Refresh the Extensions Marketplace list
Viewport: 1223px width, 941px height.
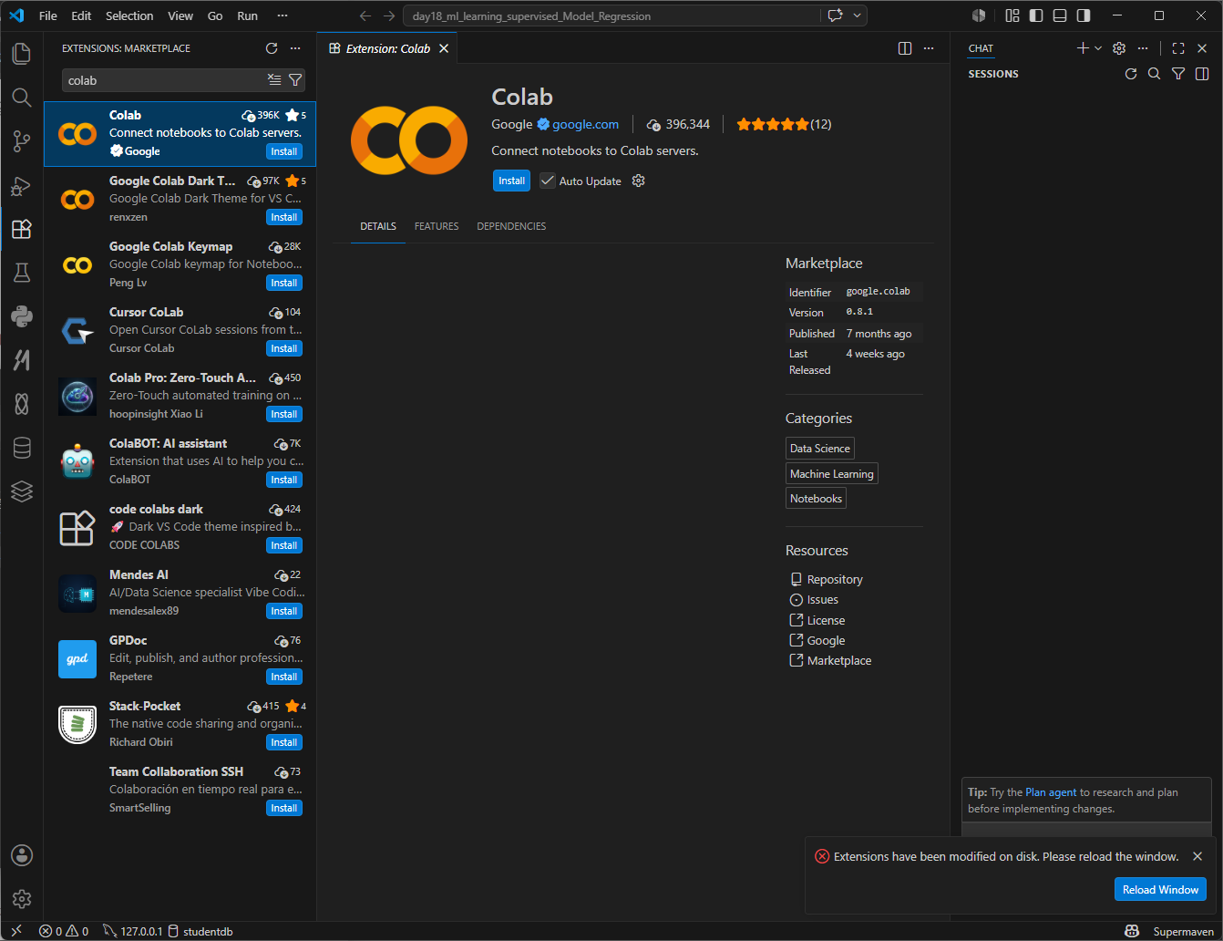272,48
